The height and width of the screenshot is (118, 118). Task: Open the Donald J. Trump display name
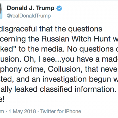(31, 8)
